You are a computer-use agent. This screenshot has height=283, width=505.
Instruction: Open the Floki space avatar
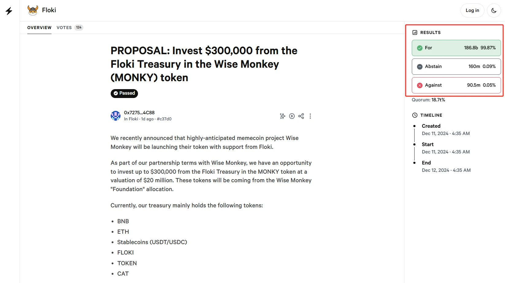coord(33,10)
